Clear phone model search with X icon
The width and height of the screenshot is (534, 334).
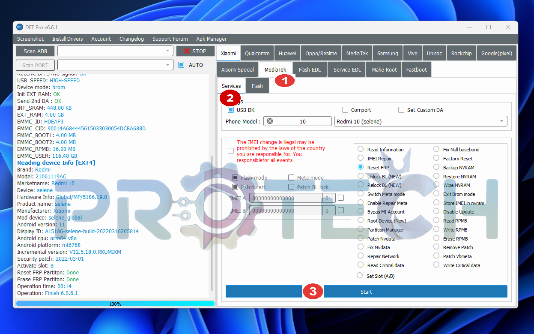pos(270,121)
